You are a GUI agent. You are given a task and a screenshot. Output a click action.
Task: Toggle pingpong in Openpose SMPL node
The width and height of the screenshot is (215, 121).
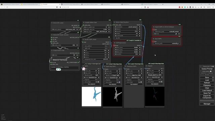click(x=134, y=80)
